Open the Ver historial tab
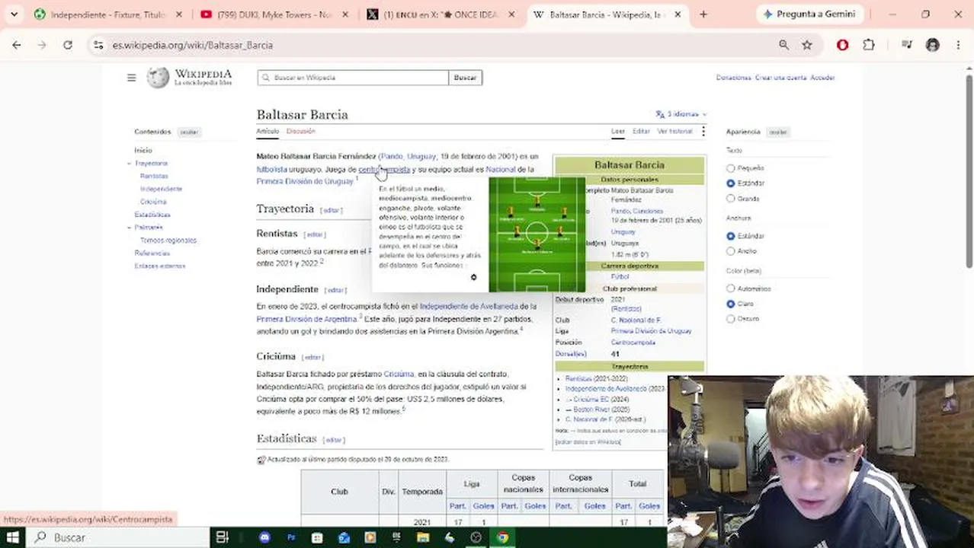 coord(674,132)
